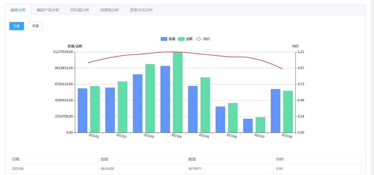This screenshot has height=175, width=374.
Task: Open the 贸易方式分析 tab
Action: pyautogui.click(x=141, y=10)
